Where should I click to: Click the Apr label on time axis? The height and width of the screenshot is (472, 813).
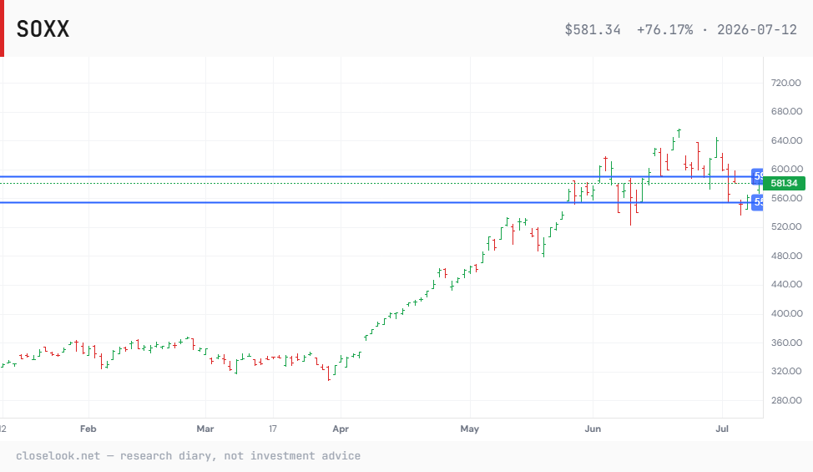tap(341, 429)
